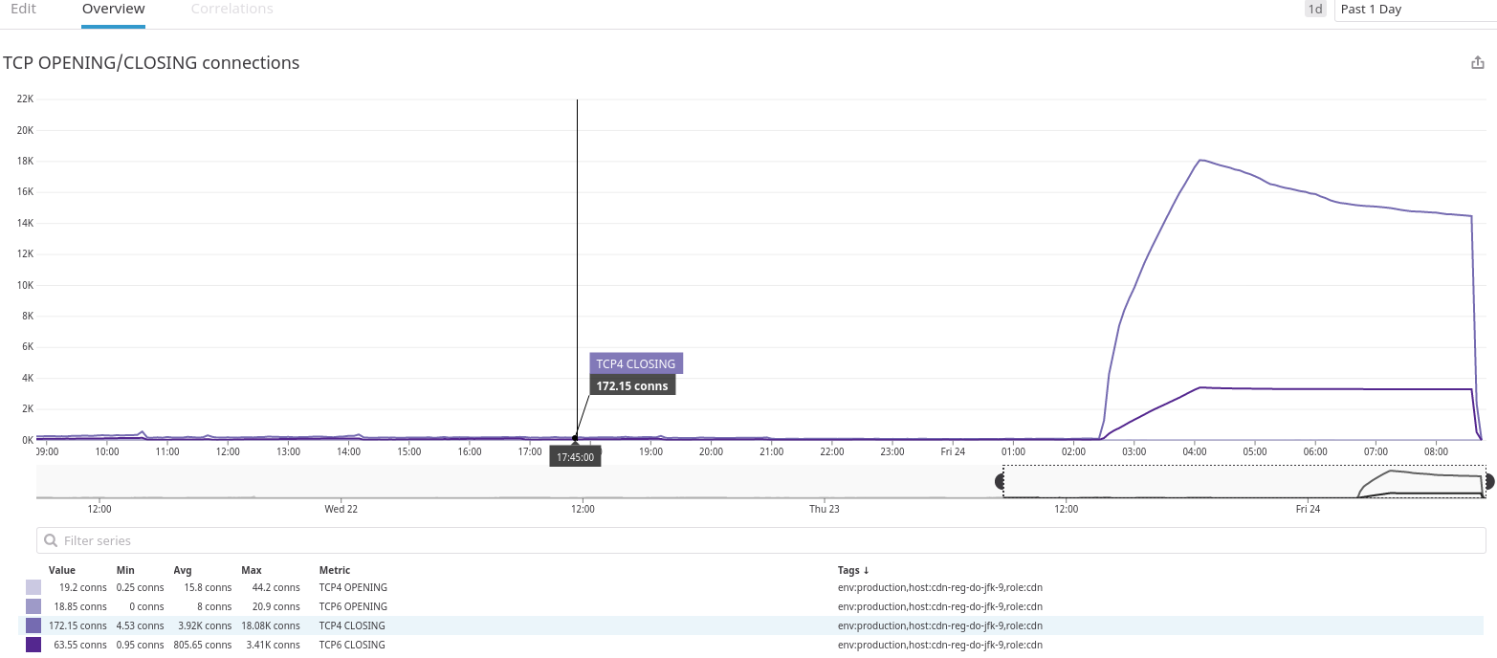
Task: Select the TCP6 CLOSING metric row
Action: point(751,645)
